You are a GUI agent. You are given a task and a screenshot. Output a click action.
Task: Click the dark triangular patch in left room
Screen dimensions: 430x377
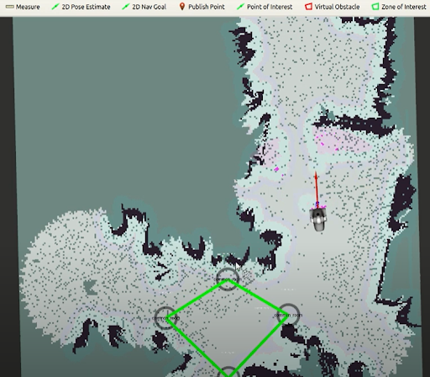[90, 288]
